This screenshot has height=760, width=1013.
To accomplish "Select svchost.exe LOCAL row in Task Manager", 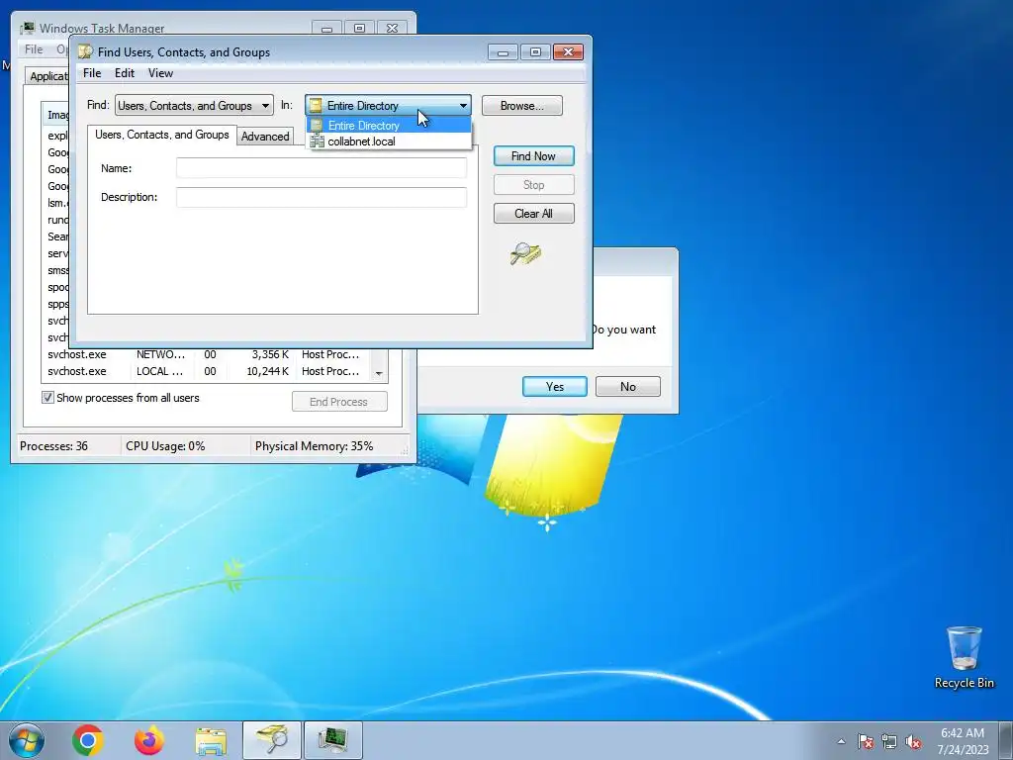I will coord(206,371).
